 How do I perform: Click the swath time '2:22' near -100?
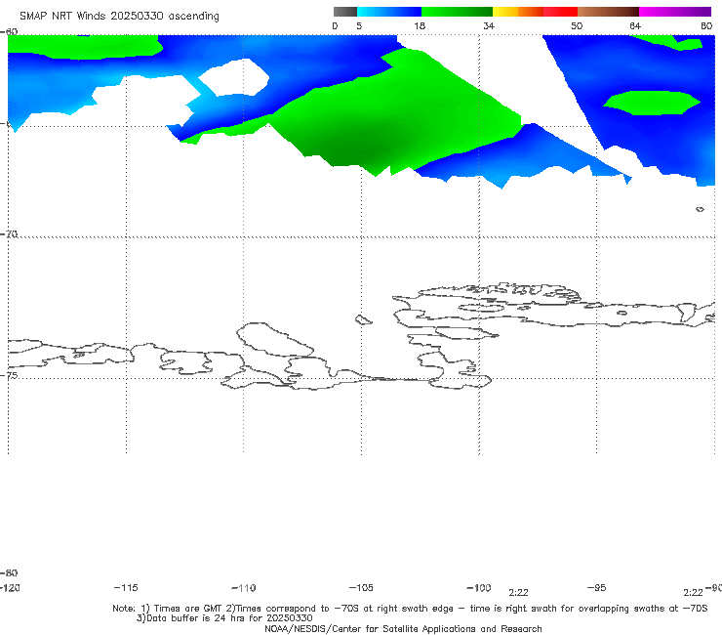(x=518, y=593)
